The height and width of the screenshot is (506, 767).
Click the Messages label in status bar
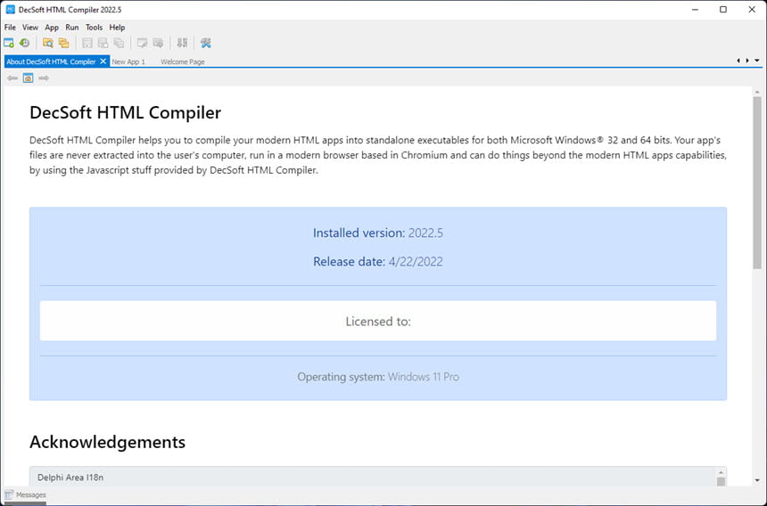tap(31, 494)
